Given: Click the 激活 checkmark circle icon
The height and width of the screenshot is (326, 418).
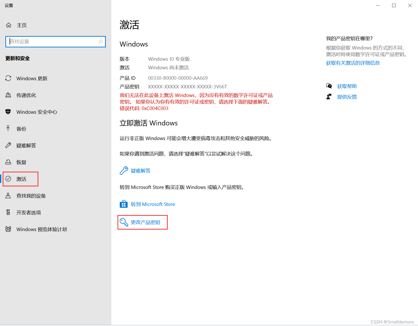Looking at the screenshot, I should point(8,179).
